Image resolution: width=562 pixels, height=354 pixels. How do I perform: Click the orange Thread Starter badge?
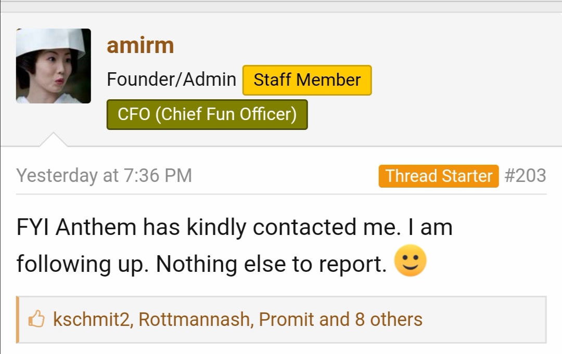(x=439, y=176)
